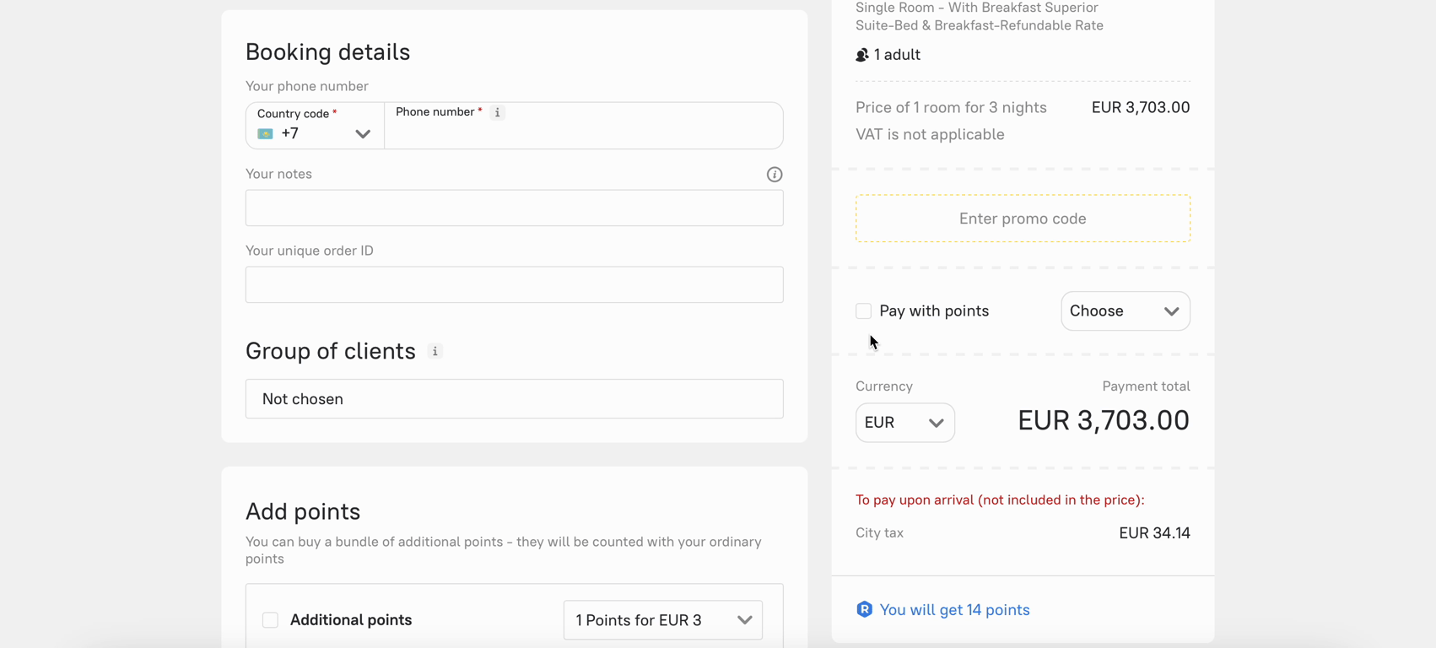Open the EUR currency selector
Screen dimensions: 1436x648
904,423
